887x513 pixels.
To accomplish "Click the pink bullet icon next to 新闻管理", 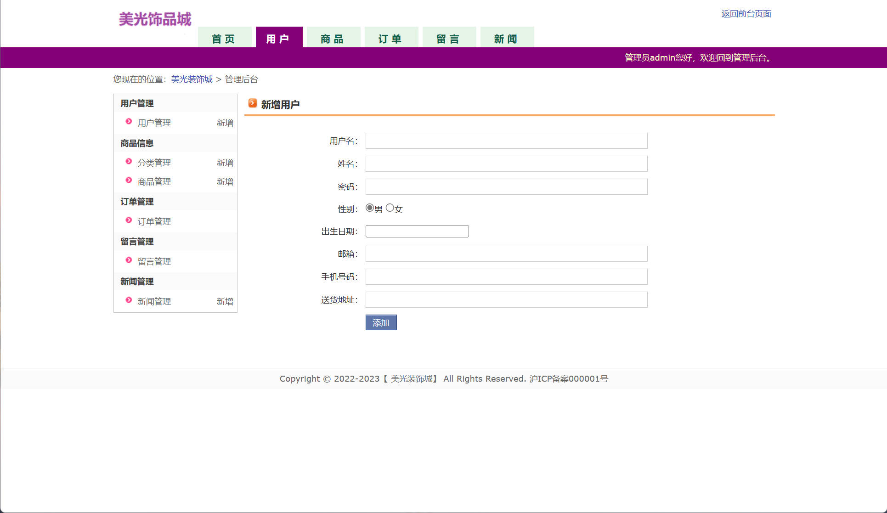I will pos(129,300).
